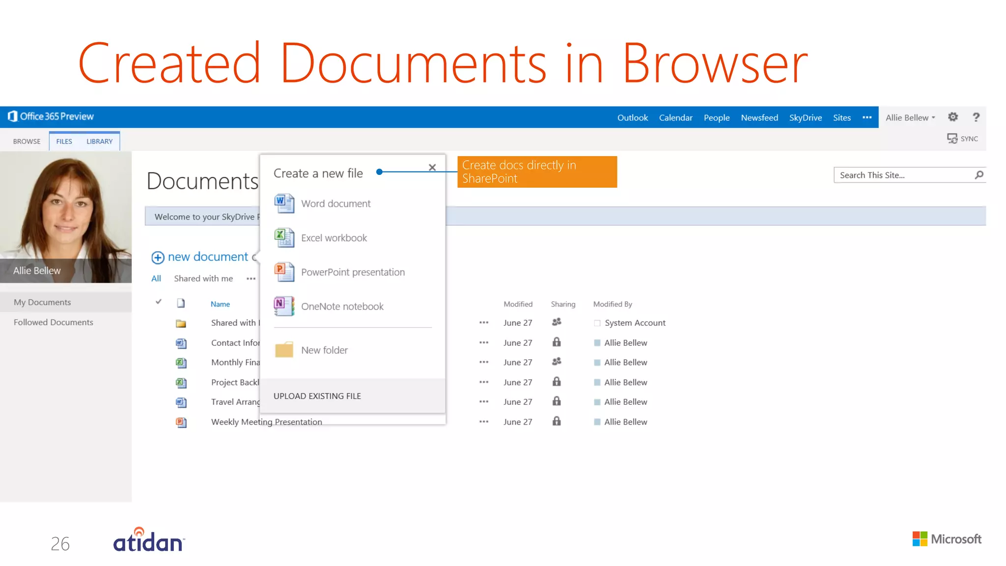Open ellipsis menu for Weekly Meeting Presentation
This screenshot has width=1006, height=566.
point(484,422)
